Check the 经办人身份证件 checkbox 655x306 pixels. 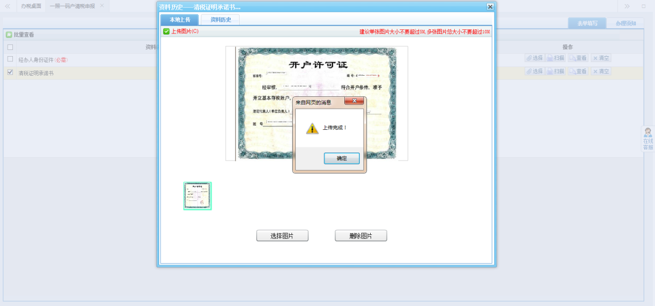tap(10, 59)
